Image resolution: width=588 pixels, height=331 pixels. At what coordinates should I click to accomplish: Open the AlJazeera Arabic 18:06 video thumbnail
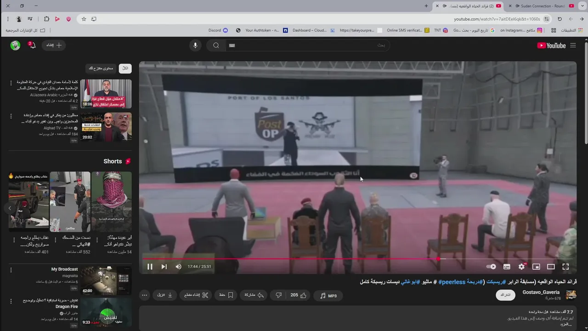pyautogui.click(x=107, y=94)
